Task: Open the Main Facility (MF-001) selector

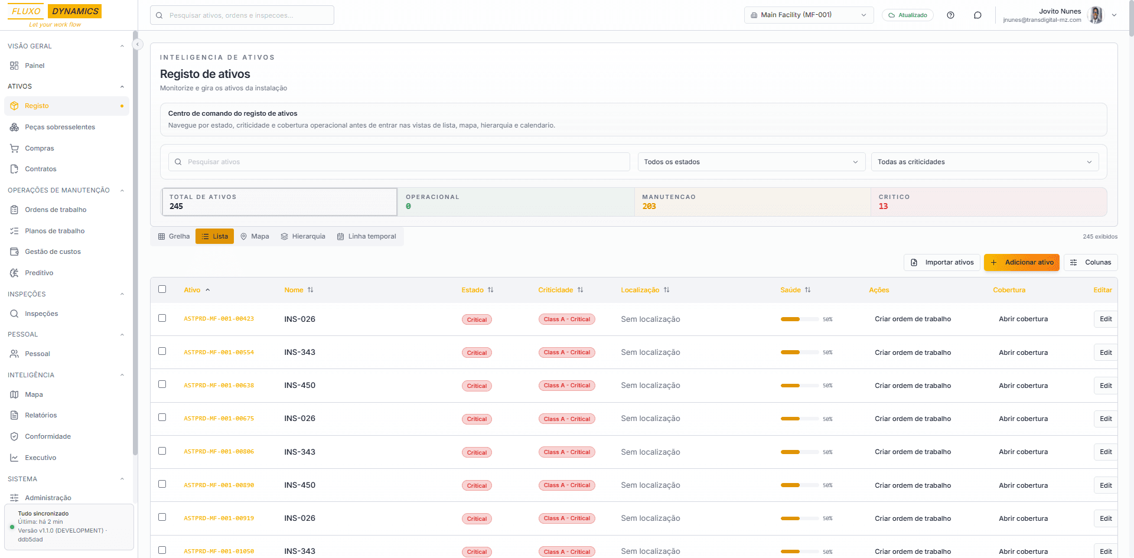Action: pos(809,15)
